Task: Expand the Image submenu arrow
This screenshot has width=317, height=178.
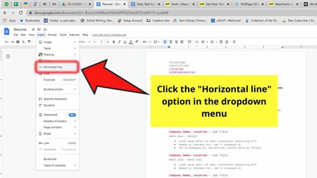Action: coord(75,42)
